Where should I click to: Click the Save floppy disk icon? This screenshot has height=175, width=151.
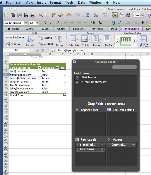26,15
